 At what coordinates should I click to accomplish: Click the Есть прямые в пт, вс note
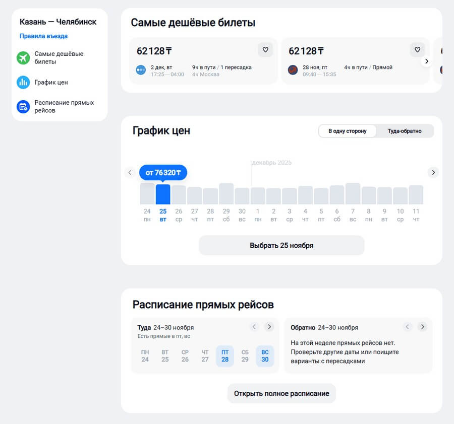(x=163, y=336)
